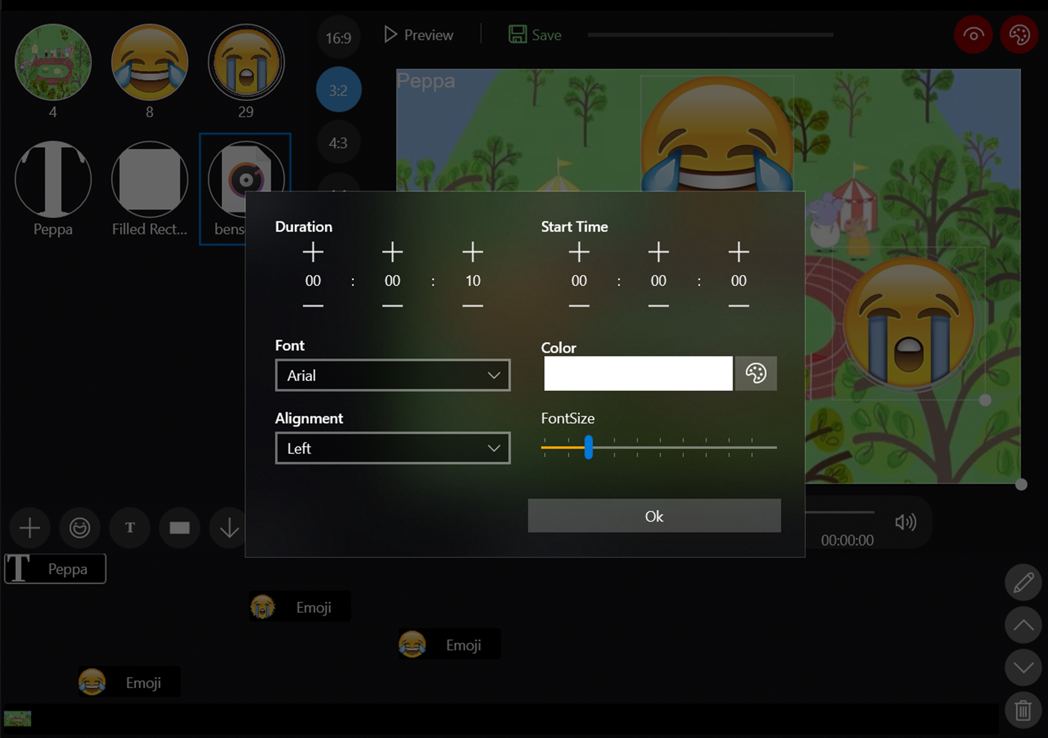Click the Save button
1048x738 pixels.
click(x=535, y=35)
